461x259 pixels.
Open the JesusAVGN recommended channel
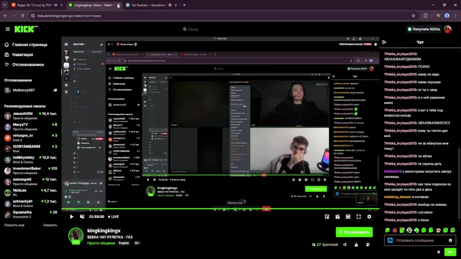[x=31, y=116]
